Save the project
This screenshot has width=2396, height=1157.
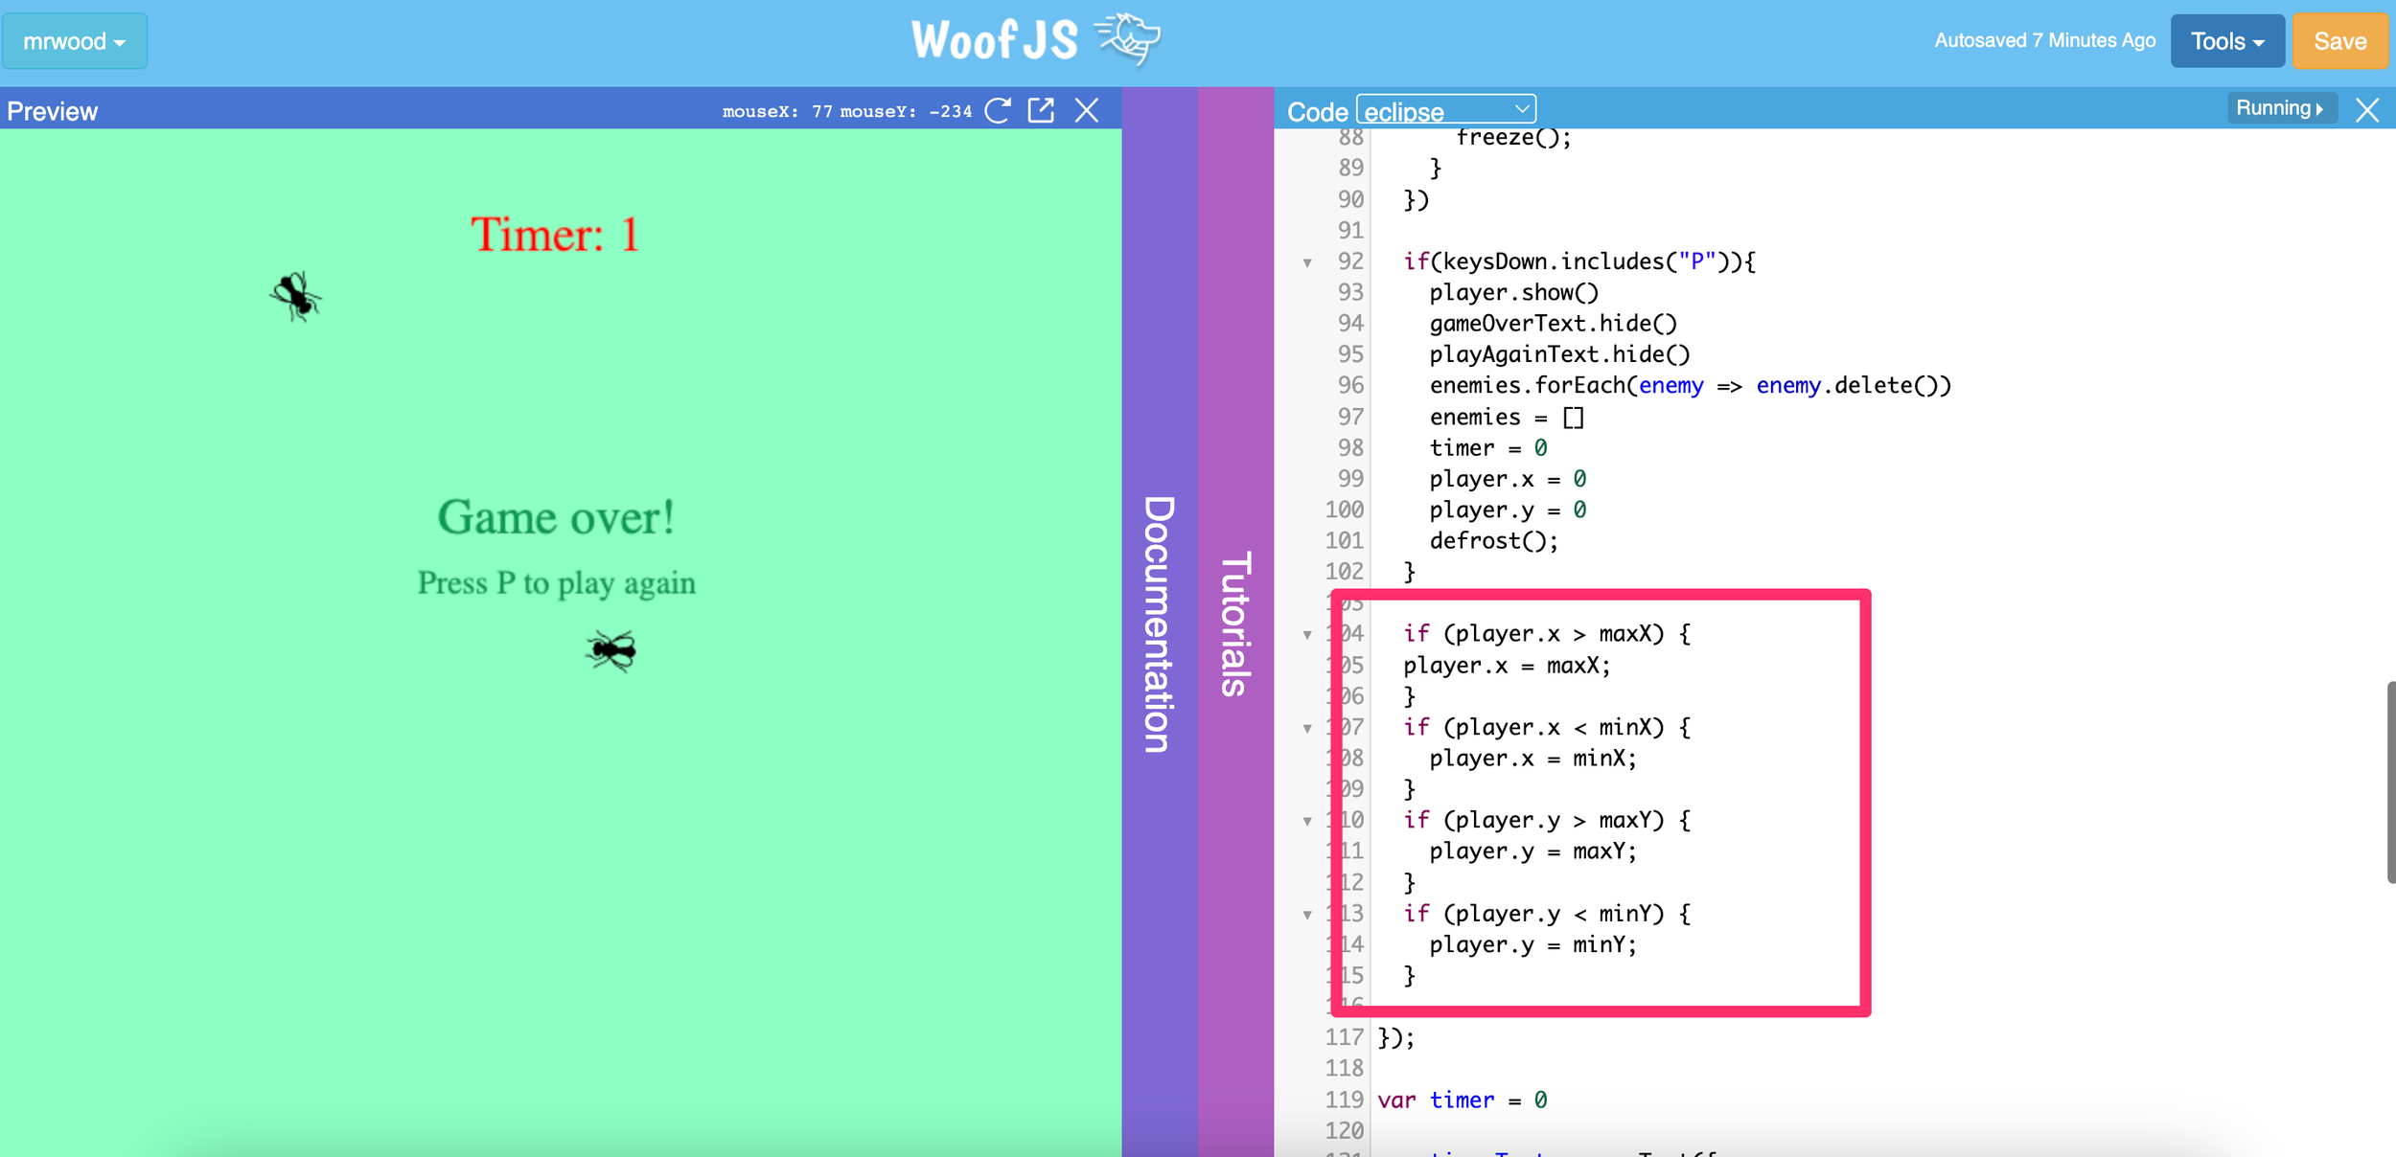[x=2338, y=40]
